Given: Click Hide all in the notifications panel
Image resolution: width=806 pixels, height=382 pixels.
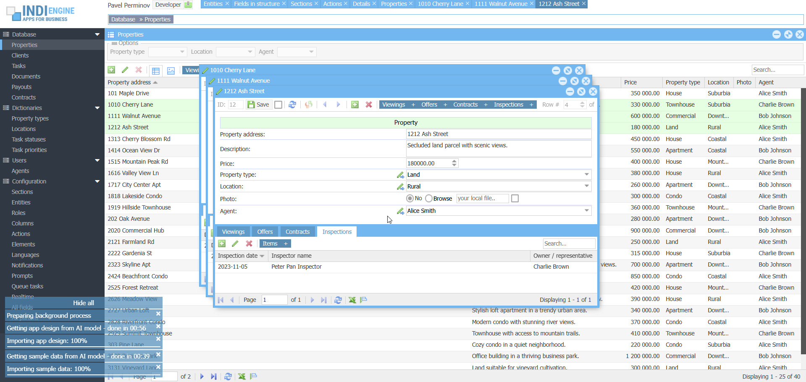Looking at the screenshot, I should point(83,303).
